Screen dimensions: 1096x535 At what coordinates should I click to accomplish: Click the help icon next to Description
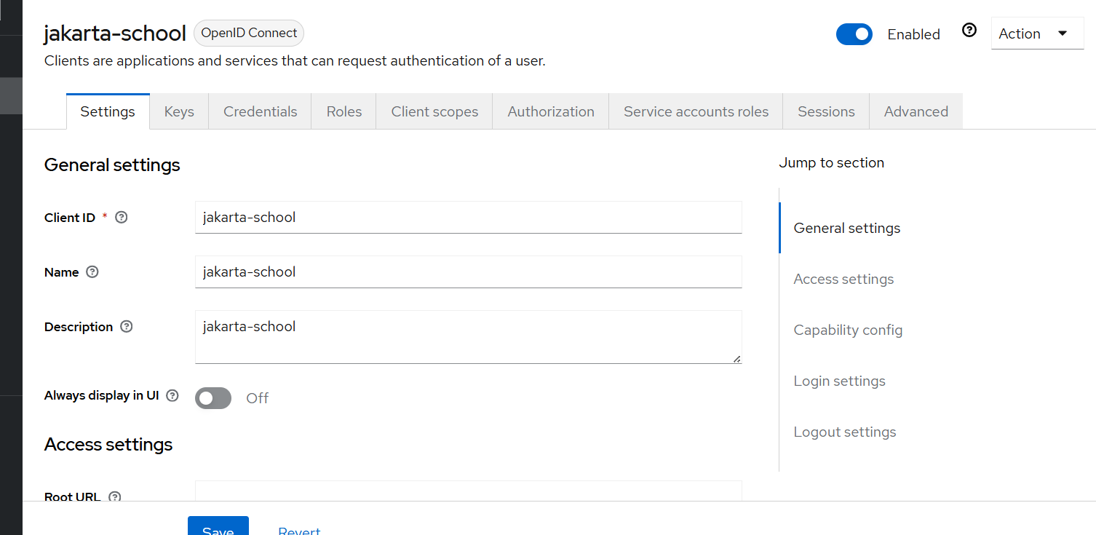127,326
